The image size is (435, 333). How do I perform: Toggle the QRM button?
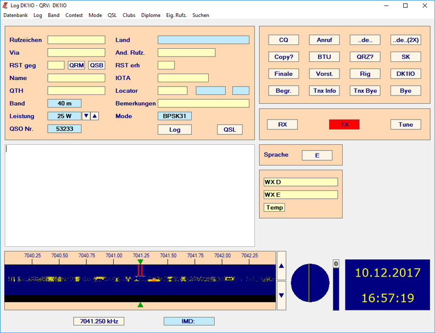click(x=76, y=65)
